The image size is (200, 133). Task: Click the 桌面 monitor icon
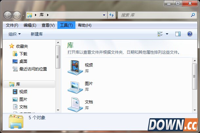pyautogui.click(x=15, y=61)
